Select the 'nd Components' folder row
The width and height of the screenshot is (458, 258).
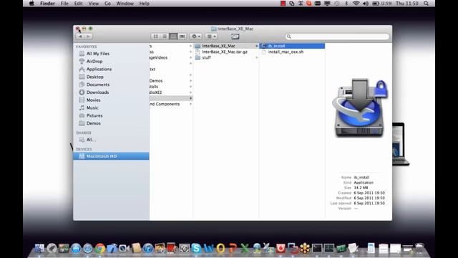(x=171, y=104)
